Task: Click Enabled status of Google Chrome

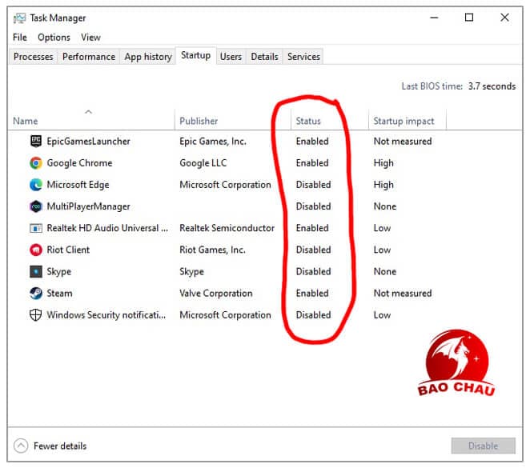Action: (x=312, y=162)
